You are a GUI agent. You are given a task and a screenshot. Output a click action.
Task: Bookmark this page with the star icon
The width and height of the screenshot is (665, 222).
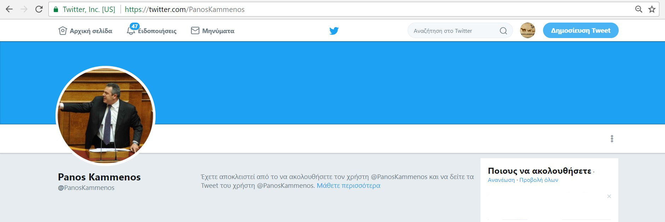(652, 9)
